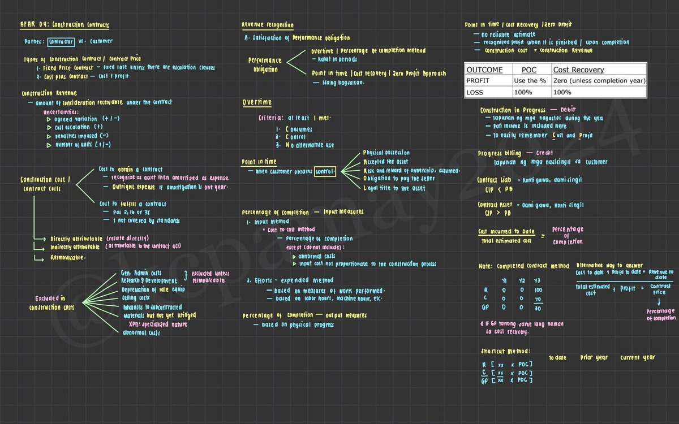Image resolution: width=679 pixels, height=424 pixels.
Task: Select the 'Use the %' table cell
Action: pyautogui.click(x=530, y=80)
